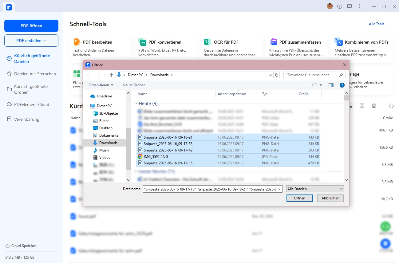
Task: Open Dateien mit Sternchen sidebar item
Action: [x=32, y=74]
